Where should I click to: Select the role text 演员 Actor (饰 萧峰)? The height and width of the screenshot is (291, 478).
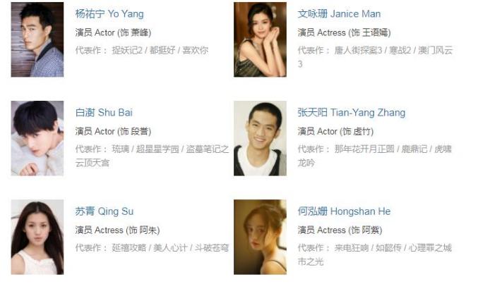coord(114,33)
